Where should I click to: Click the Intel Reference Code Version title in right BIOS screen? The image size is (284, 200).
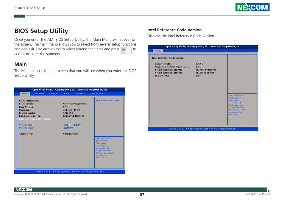pos(168,58)
